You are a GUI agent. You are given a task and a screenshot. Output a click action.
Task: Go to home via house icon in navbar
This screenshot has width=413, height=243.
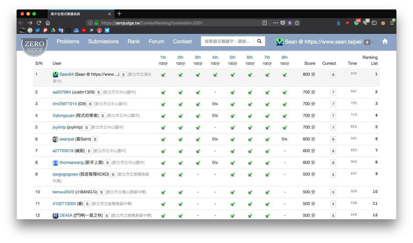(x=385, y=42)
